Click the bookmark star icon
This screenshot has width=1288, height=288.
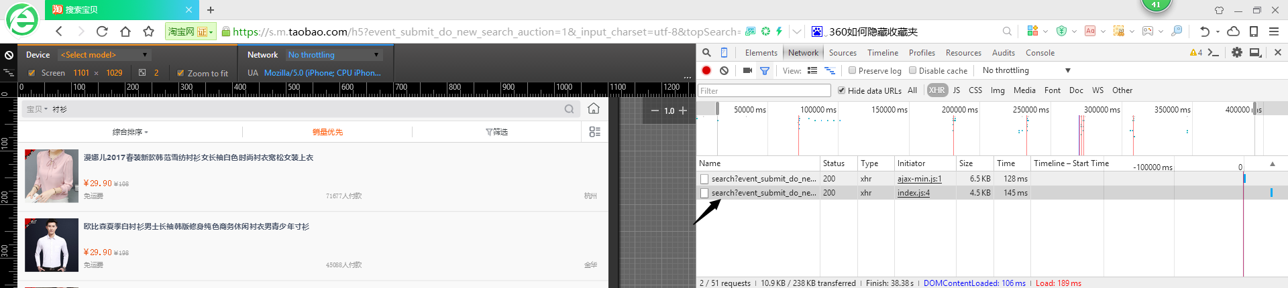click(148, 31)
